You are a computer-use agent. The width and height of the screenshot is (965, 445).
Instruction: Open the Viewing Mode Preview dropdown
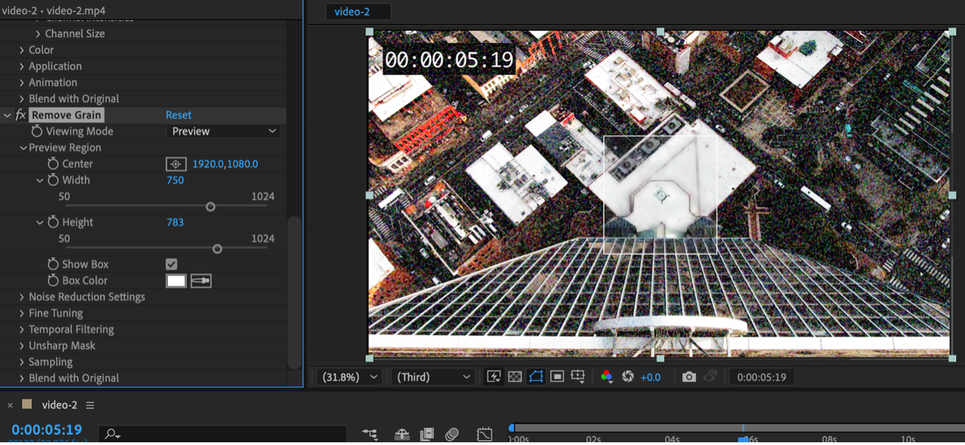(x=223, y=131)
